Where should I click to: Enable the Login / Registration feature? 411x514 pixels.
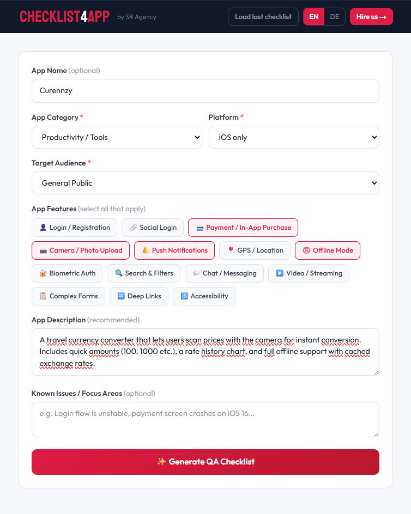coord(74,228)
